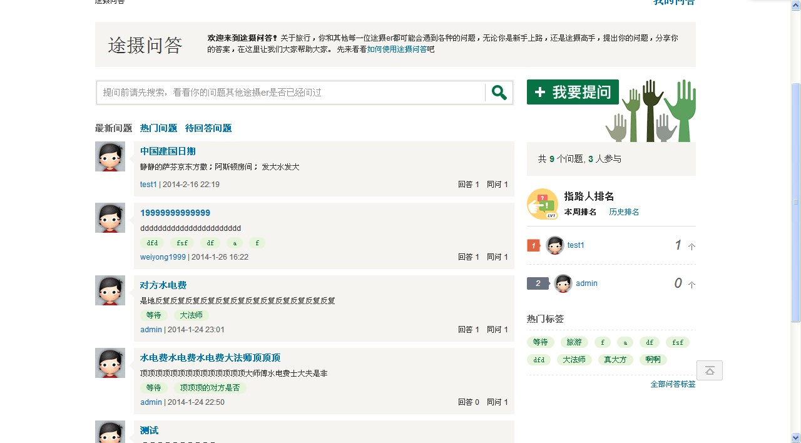Click 回答 1 on 中国建国日期 row

click(x=469, y=185)
